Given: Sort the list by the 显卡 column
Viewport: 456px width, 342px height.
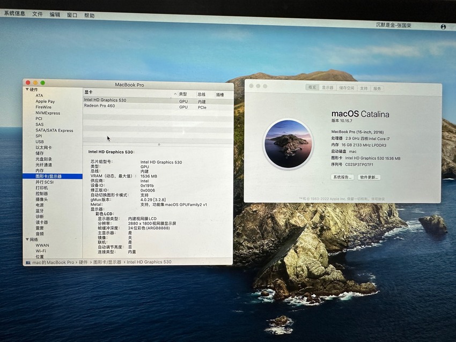Looking at the screenshot, I should pos(130,92).
